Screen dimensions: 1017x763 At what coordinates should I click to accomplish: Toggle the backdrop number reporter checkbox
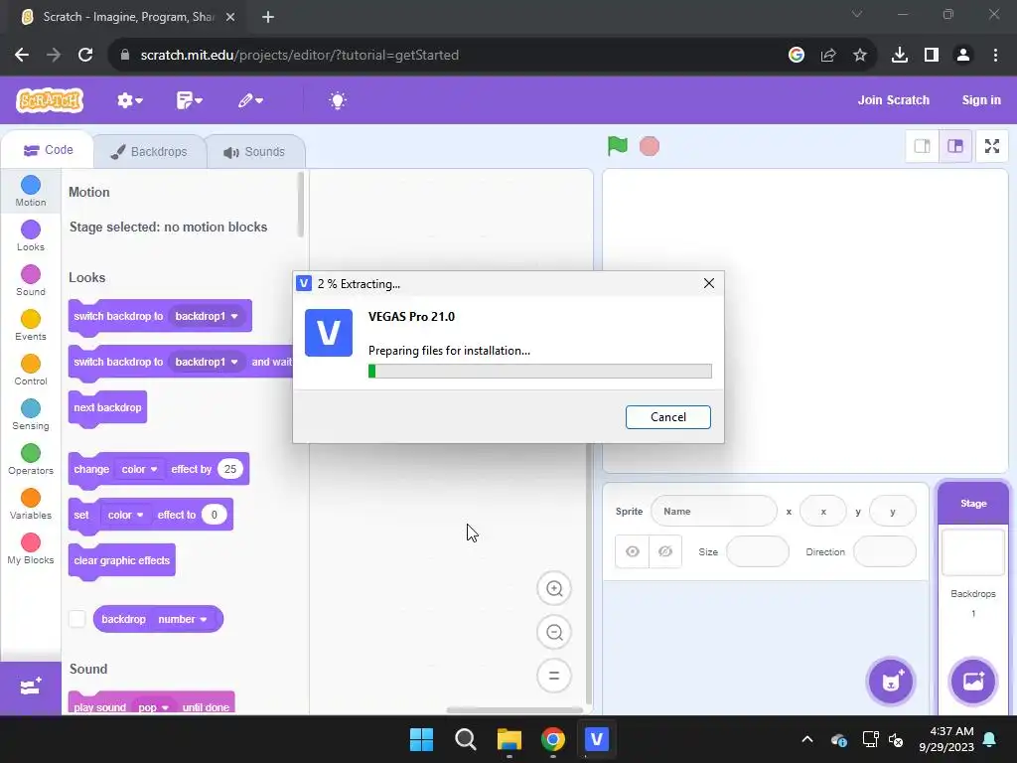click(77, 619)
